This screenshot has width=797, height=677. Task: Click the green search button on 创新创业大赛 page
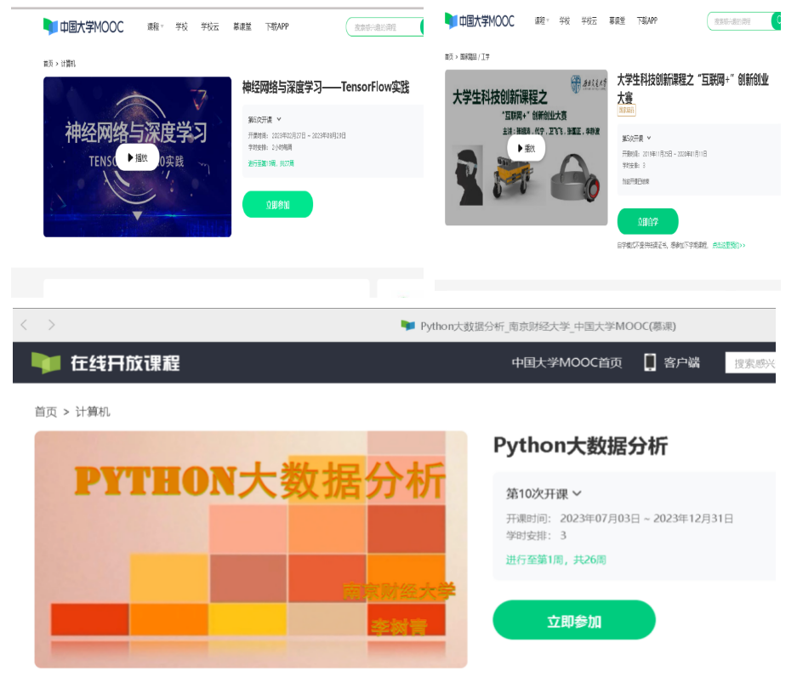click(x=776, y=21)
